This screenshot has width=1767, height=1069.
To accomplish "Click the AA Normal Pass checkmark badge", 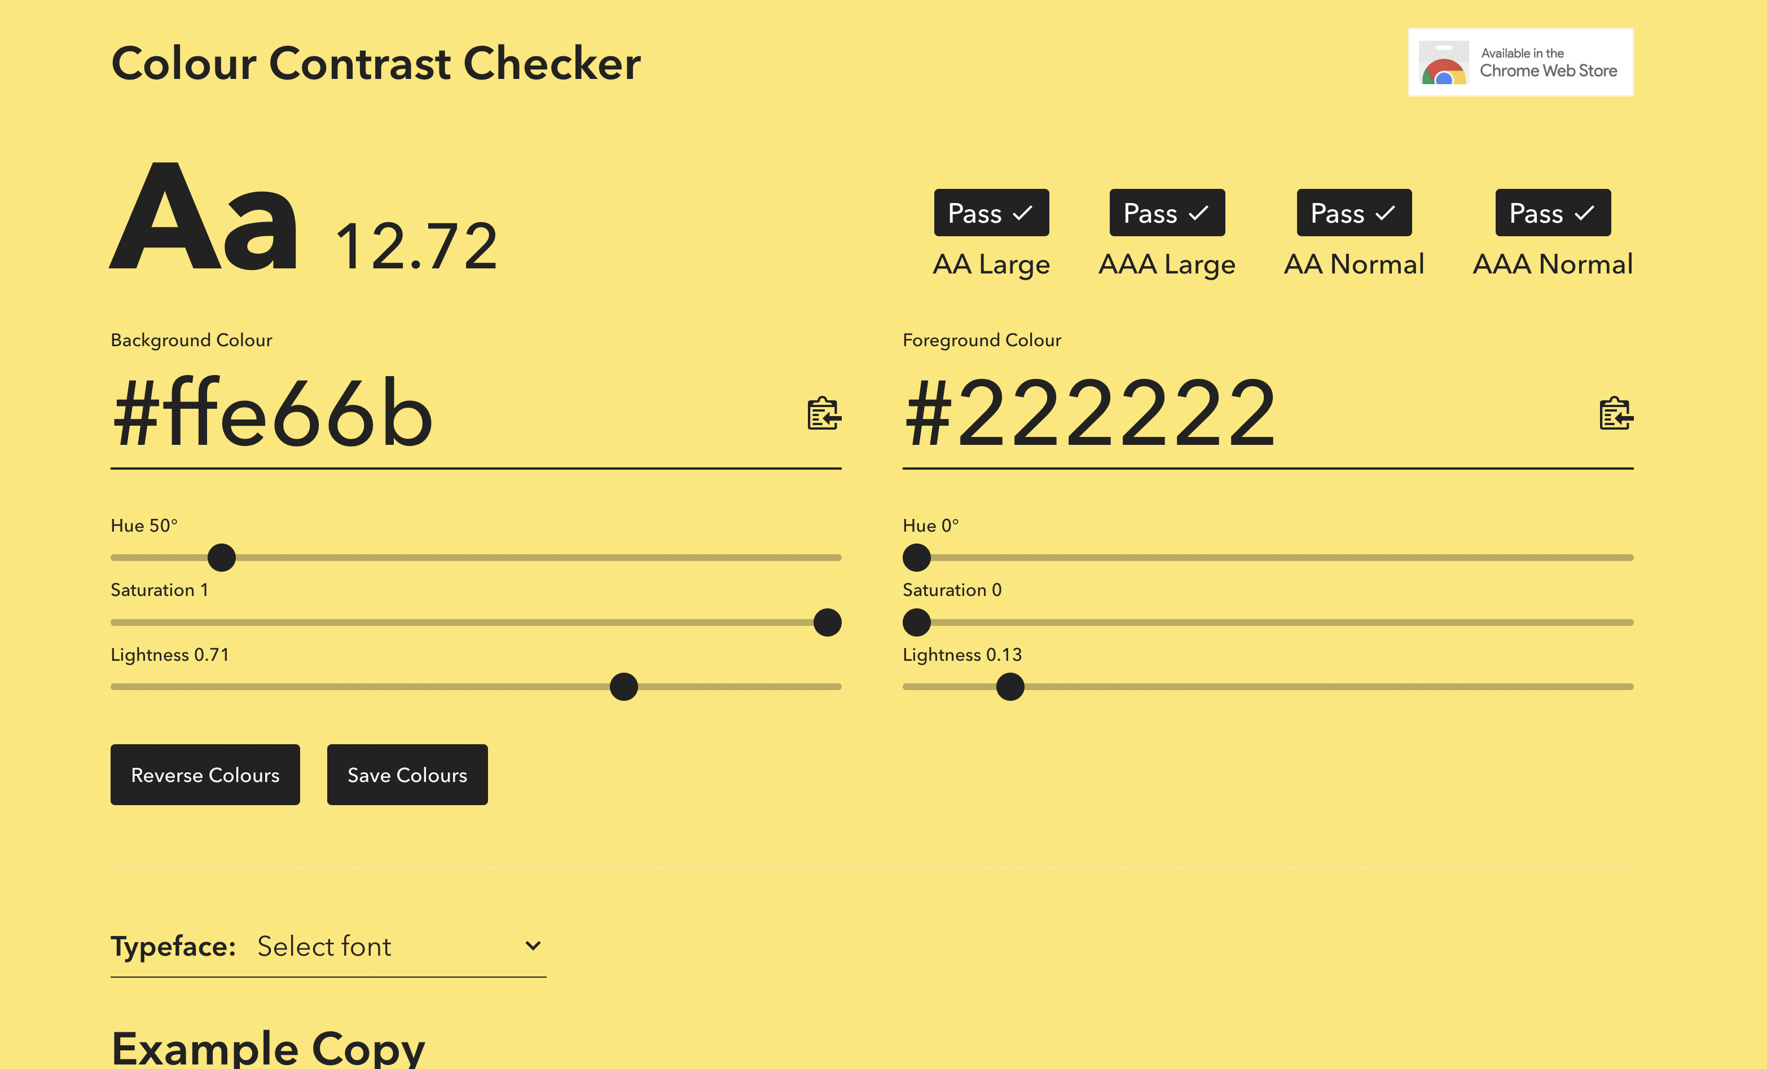I will tap(1354, 213).
